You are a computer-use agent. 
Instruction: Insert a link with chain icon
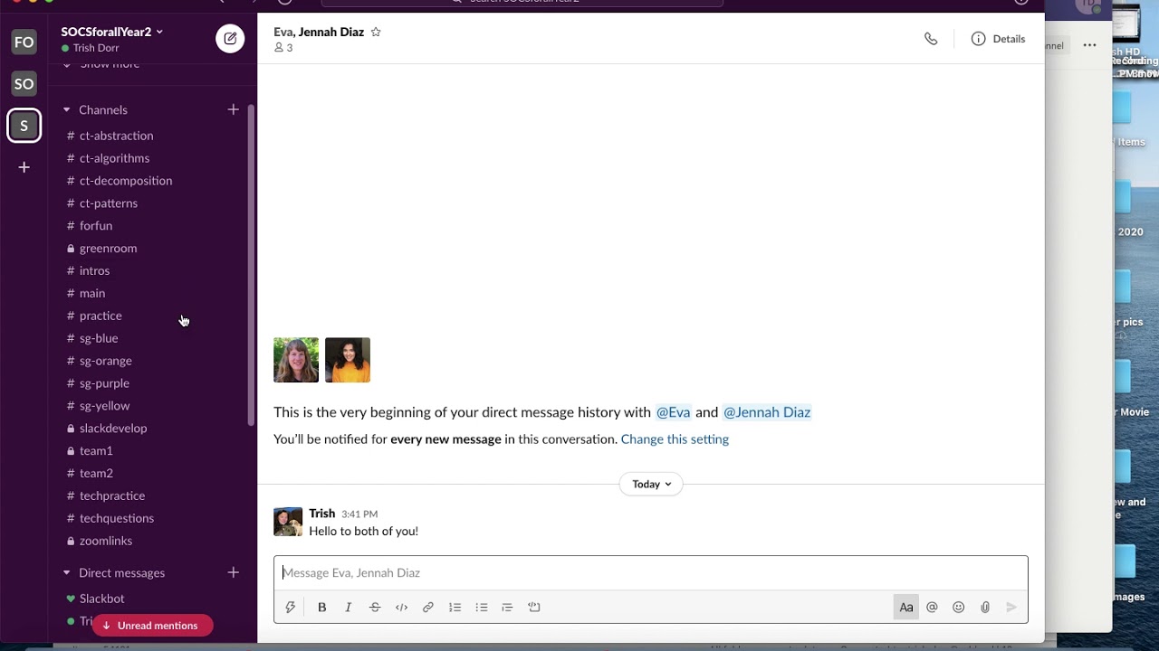[x=428, y=608]
